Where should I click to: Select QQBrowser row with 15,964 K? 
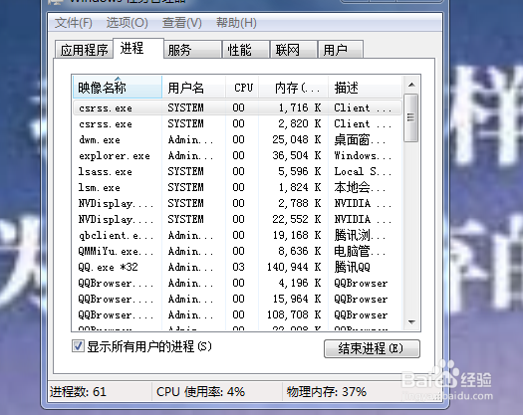(237, 299)
